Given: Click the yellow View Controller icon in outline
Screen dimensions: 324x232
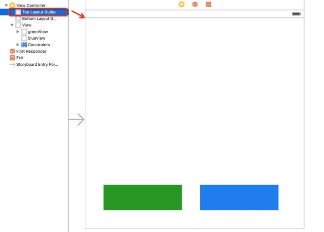Looking at the screenshot, I should pos(12,5).
